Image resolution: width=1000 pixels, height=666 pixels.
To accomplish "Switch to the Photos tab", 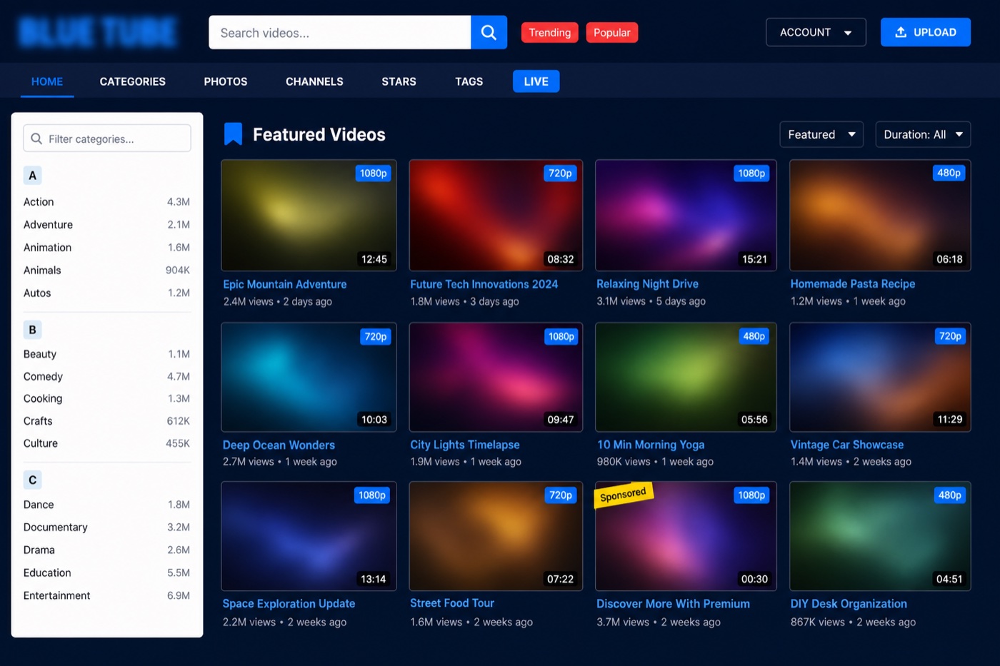I will click(226, 81).
